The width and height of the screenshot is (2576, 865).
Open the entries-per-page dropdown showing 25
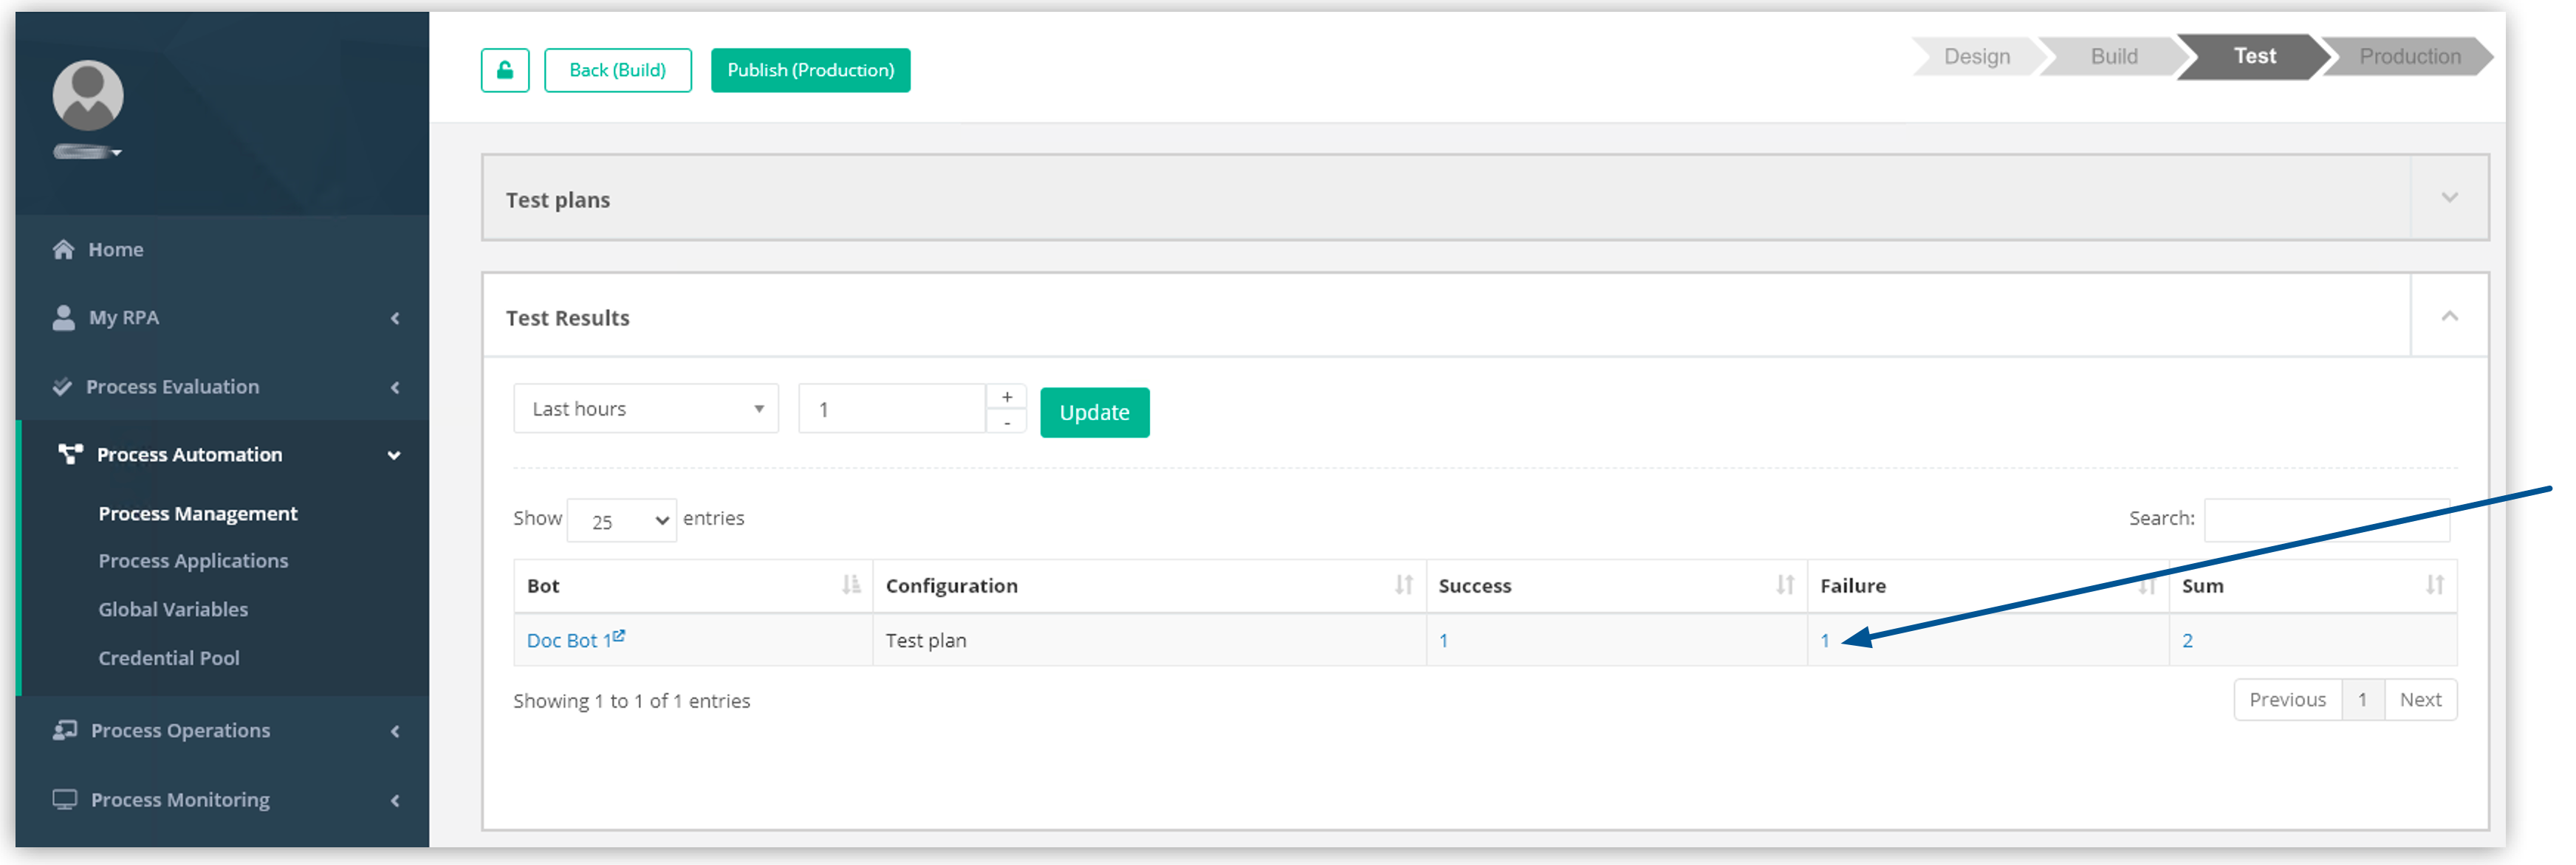point(621,520)
